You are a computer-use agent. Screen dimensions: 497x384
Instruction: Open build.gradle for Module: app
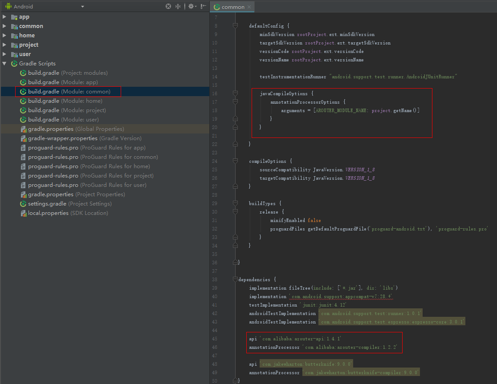pos(63,82)
